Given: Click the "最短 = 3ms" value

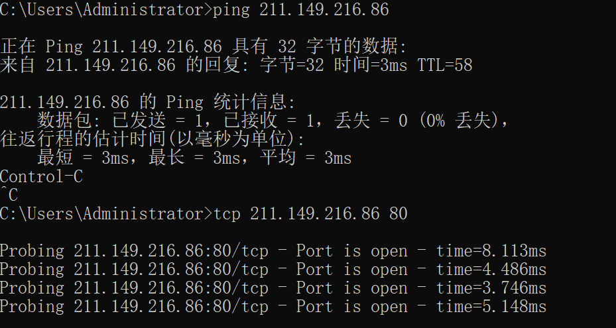Looking at the screenshot, I should point(84,158).
